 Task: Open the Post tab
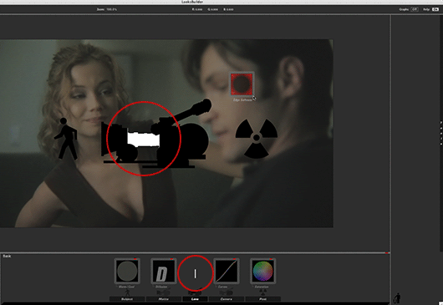[x=263, y=299]
